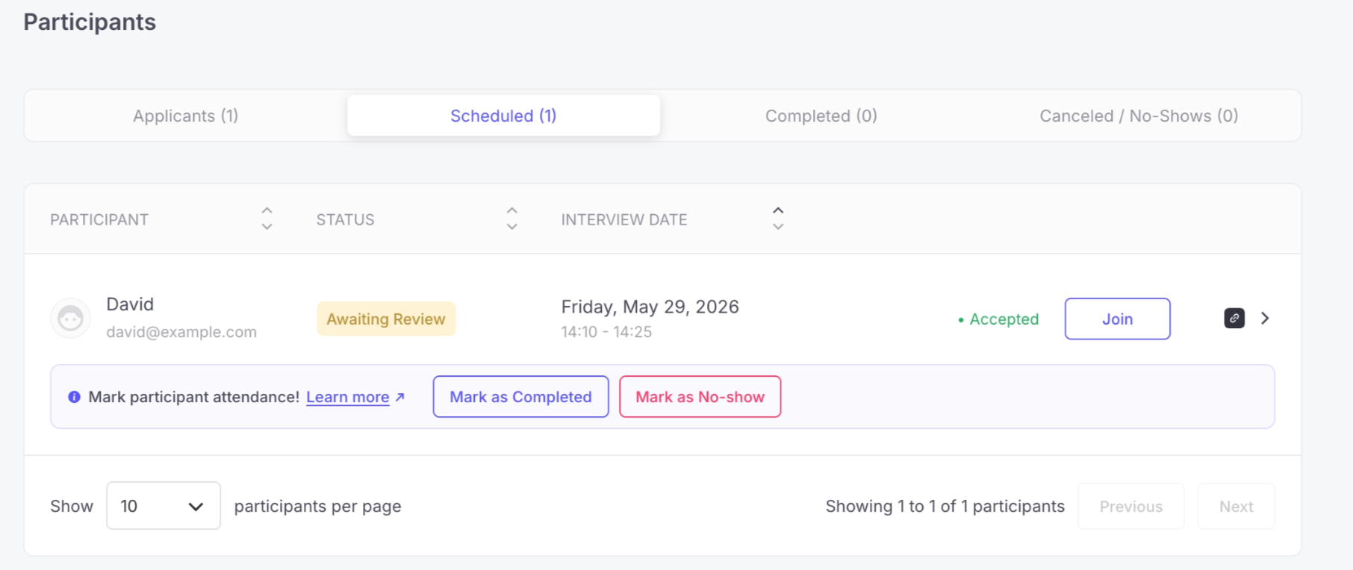
Task: Click david@example.com email text
Action: [181, 332]
